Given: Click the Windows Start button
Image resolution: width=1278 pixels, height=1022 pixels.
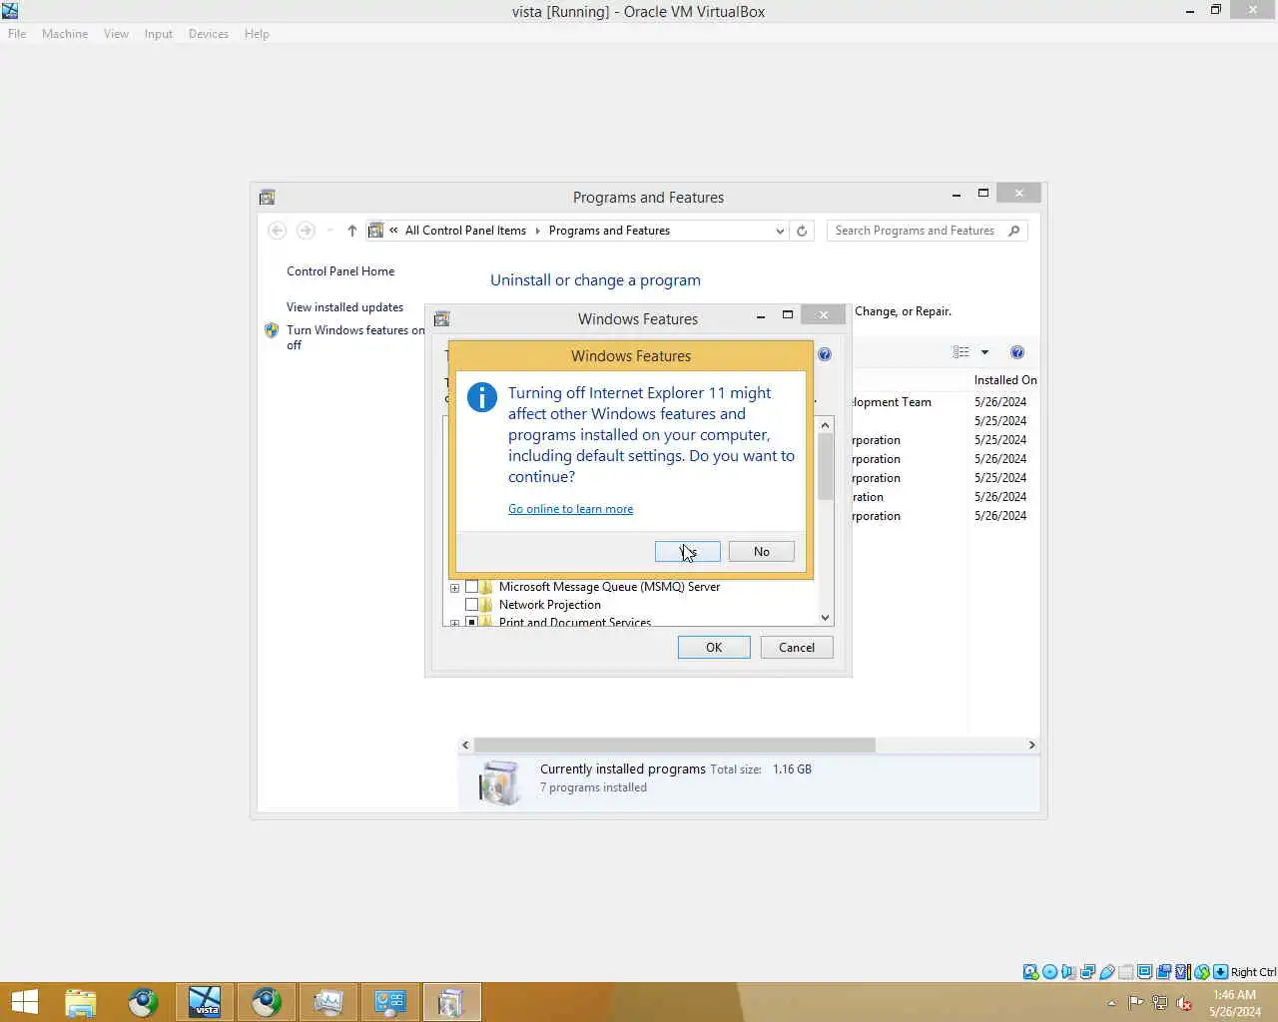Looking at the screenshot, I should tap(24, 1002).
